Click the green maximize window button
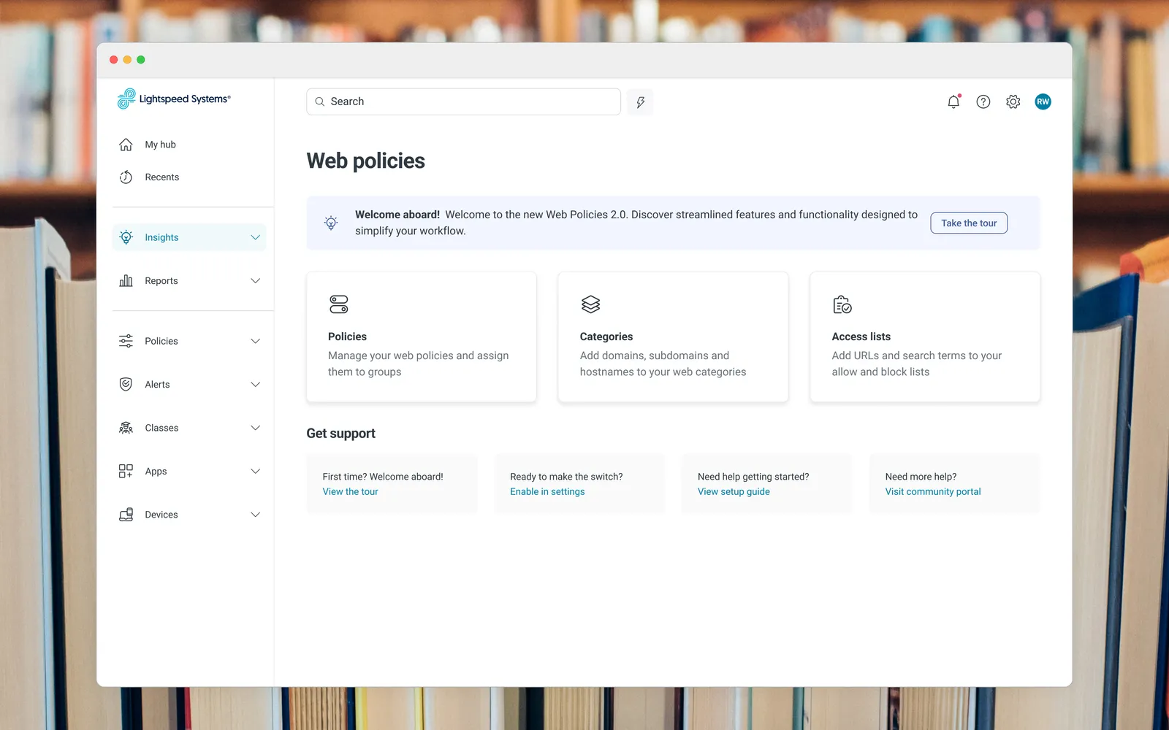The height and width of the screenshot is (730, 1169). (x=141, y=60)
